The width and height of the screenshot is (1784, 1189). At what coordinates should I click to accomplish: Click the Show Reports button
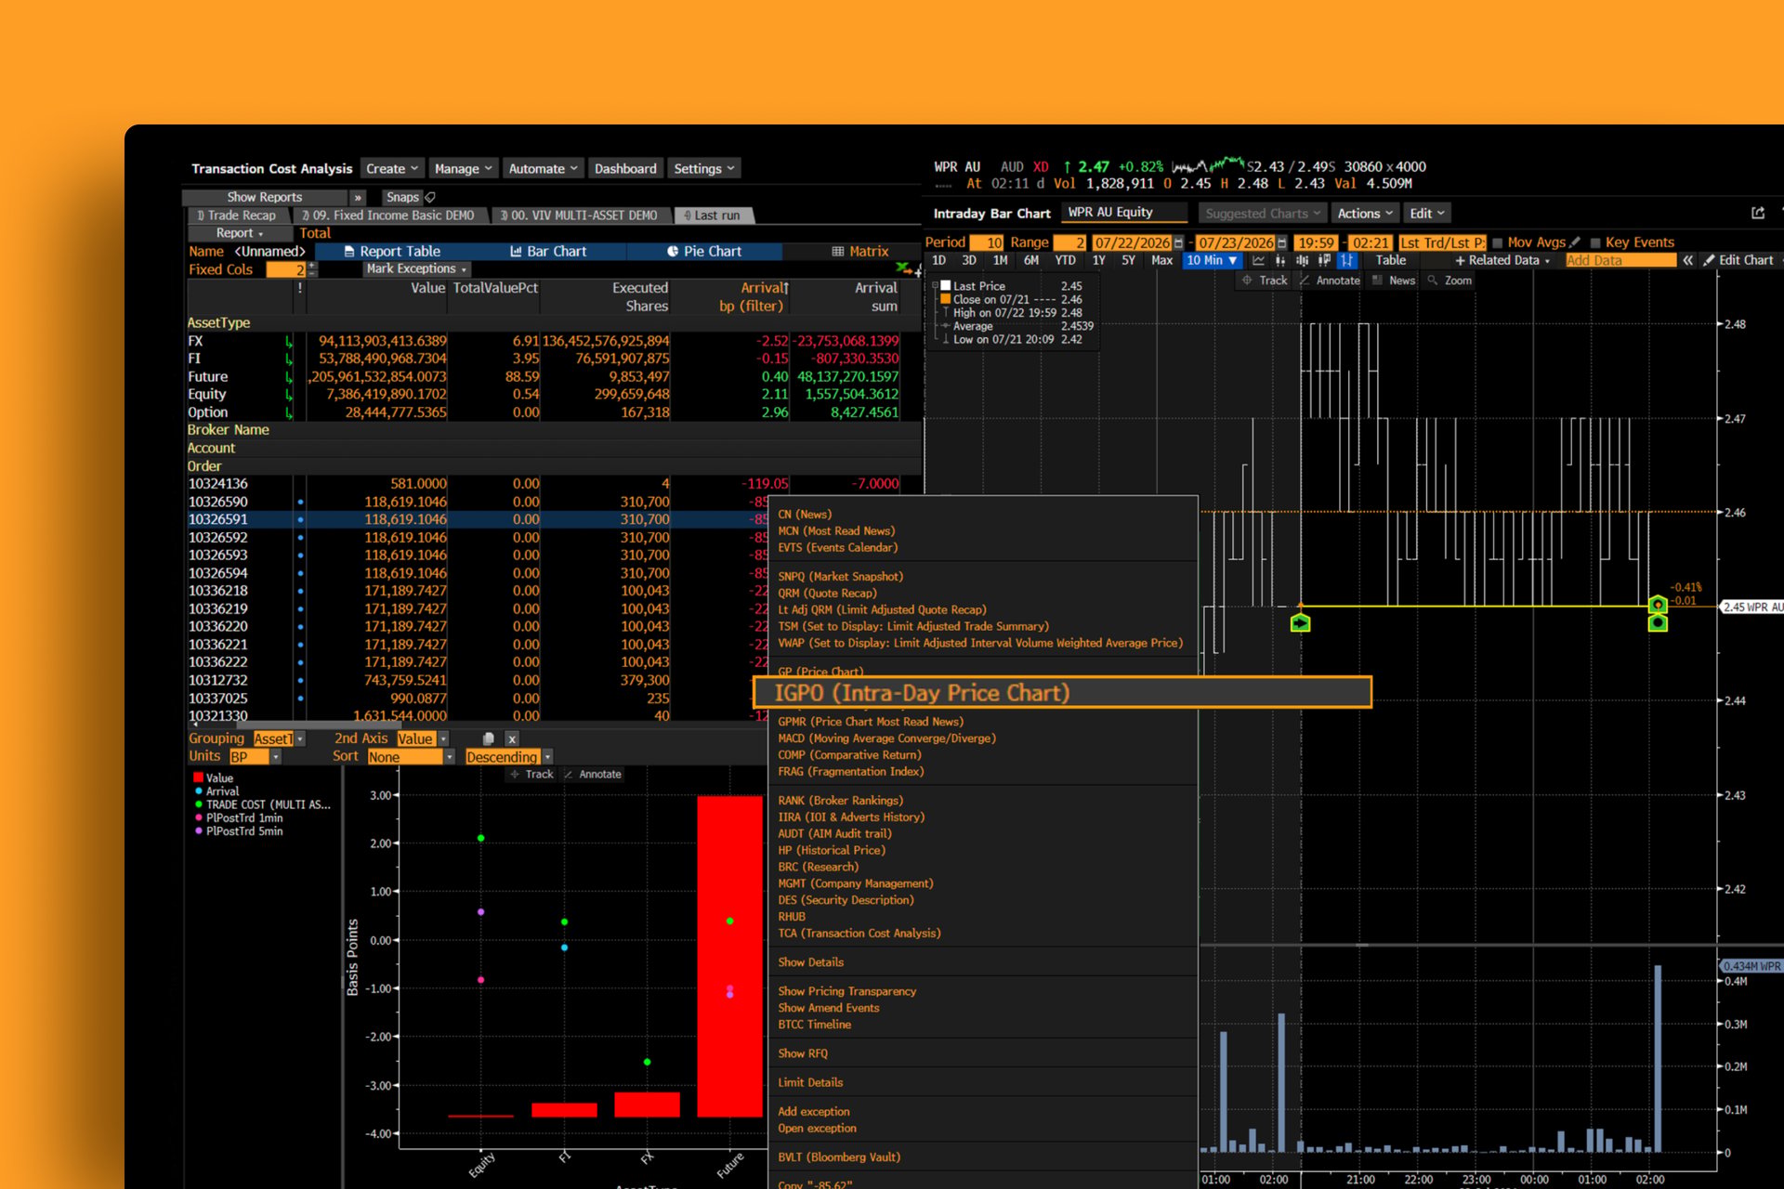click(x=265, y=197)
